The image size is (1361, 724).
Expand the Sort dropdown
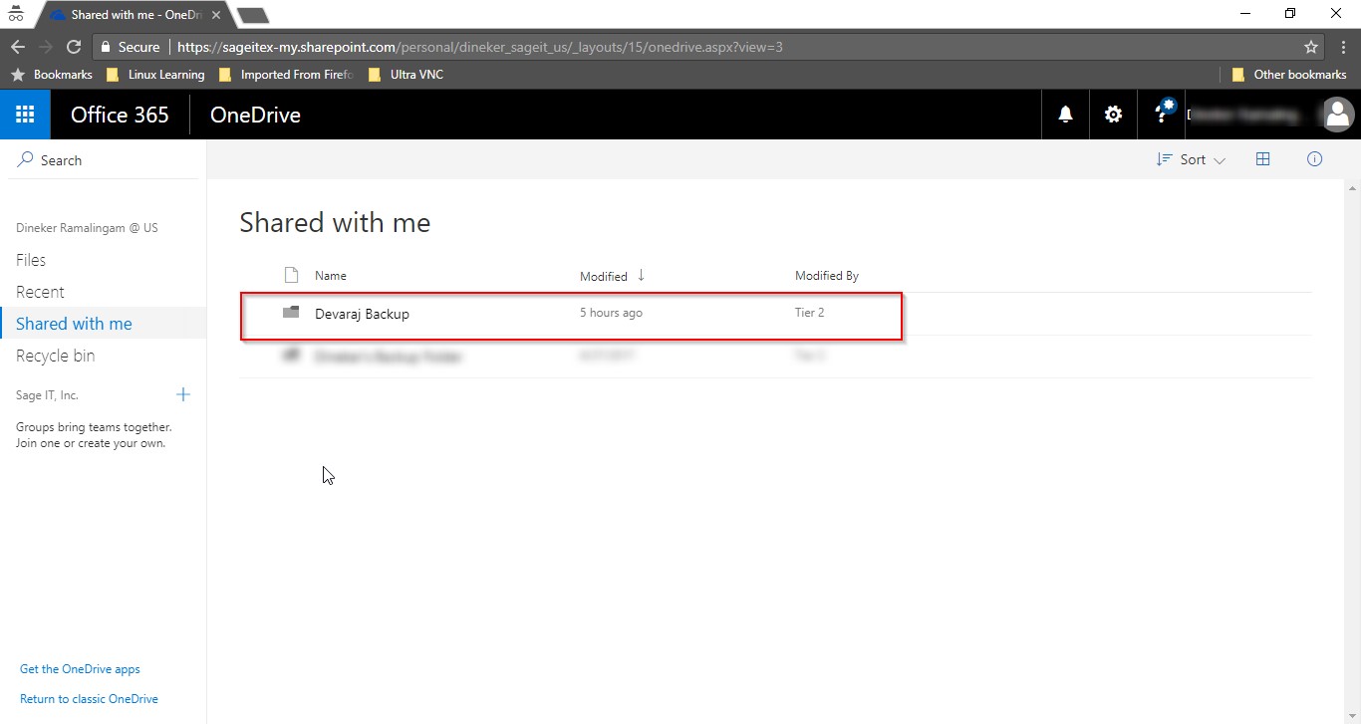[x=1191, y=159]
